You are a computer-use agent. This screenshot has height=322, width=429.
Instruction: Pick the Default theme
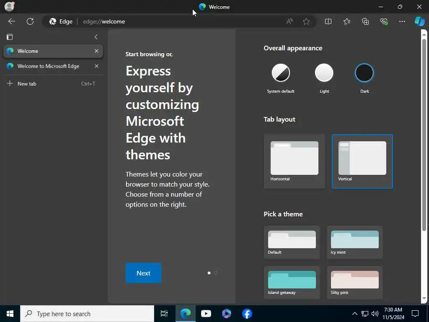[x=292, y=242]
